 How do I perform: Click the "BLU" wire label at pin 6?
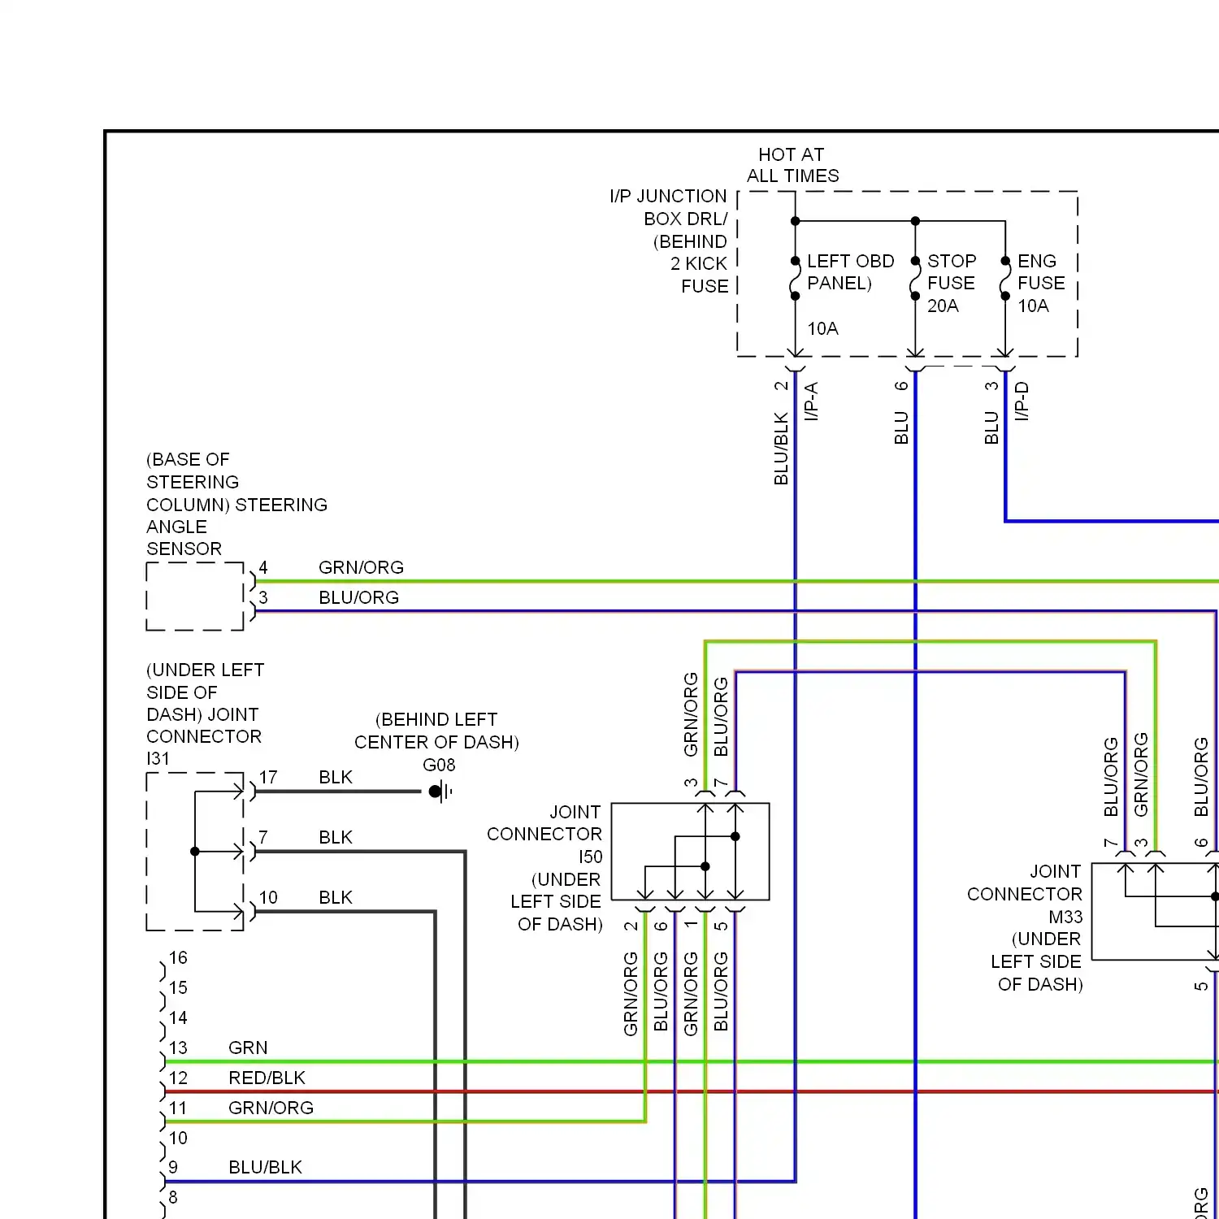(901, 428)
